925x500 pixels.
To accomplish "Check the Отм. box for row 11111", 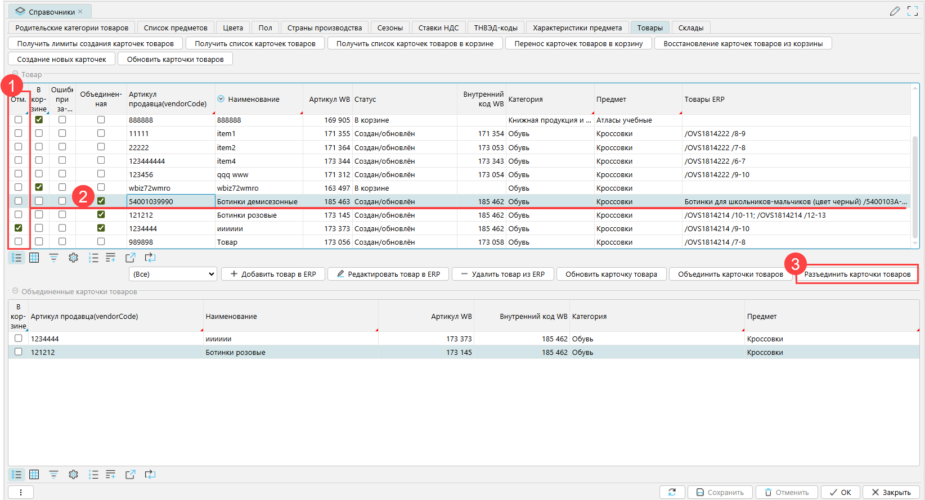I will pyautogui.click(x=19, y=133).
